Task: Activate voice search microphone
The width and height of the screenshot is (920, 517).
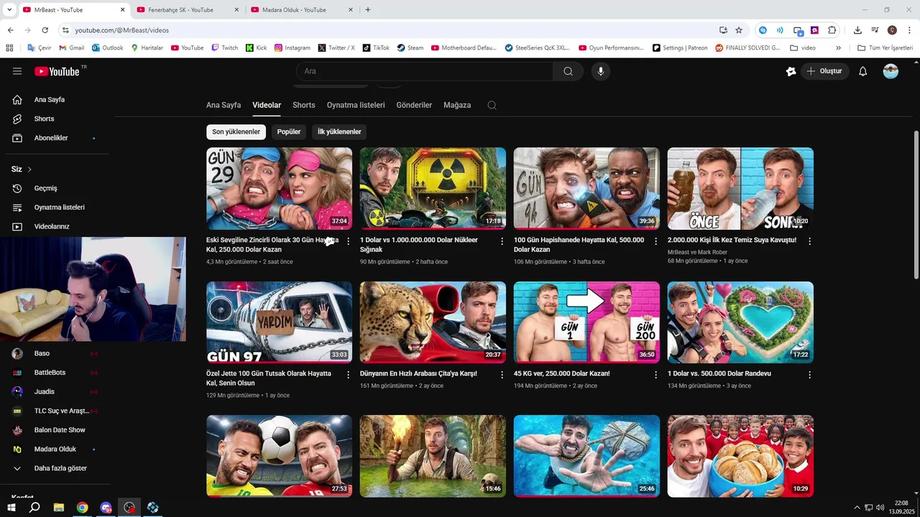Action: pyautogui.click(x=601, y=71)
